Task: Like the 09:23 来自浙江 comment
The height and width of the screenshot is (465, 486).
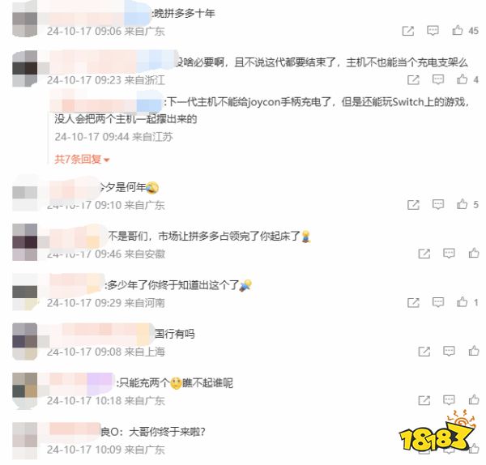Action: [x=463, y=79]
